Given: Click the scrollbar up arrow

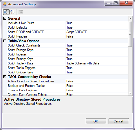Looking at the screenshot, I should (130, 18).
